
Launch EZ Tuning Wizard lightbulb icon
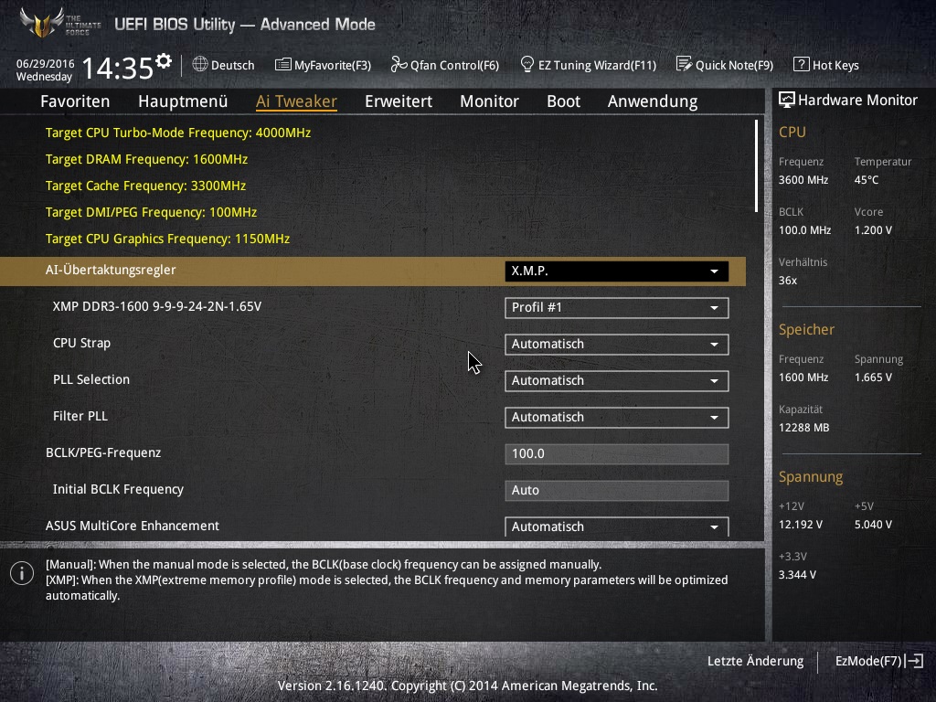pos(527,65)
